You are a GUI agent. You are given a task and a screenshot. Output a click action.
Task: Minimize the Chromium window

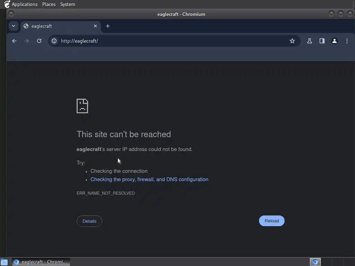(331, 14)
